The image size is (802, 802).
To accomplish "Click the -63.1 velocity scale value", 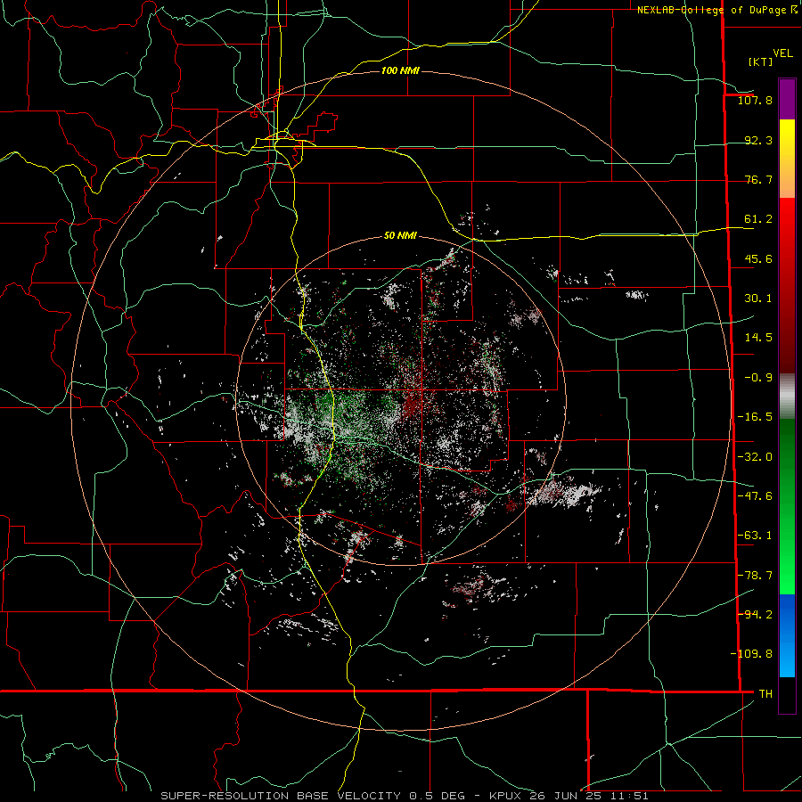I will click(x=755, y=536).
